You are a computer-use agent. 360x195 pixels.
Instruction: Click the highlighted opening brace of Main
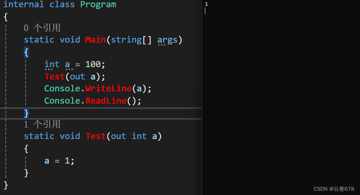[x=26, y=52]
